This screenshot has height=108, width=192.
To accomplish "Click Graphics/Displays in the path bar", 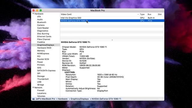I will (79, 99).
